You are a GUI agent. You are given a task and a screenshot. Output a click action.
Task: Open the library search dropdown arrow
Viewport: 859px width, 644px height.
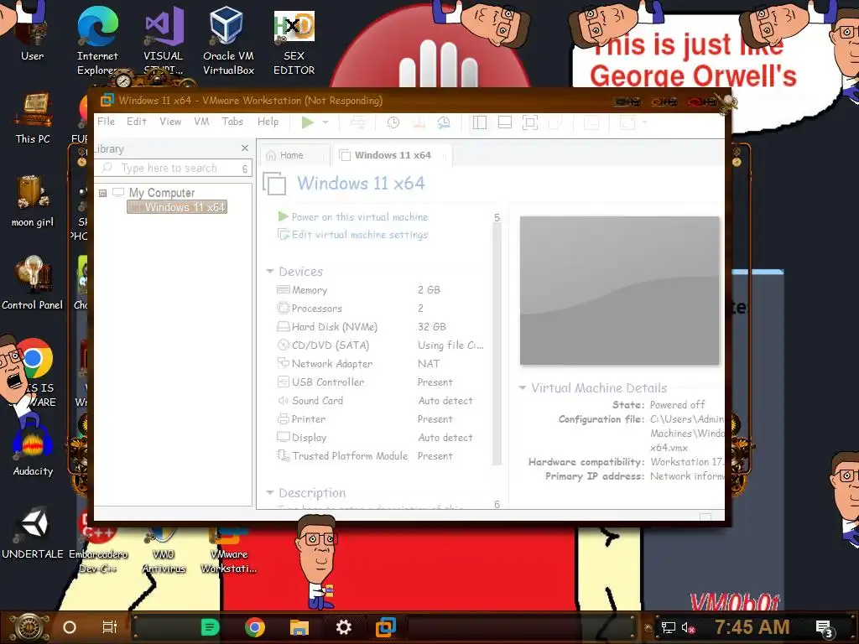tap(245, 169)
